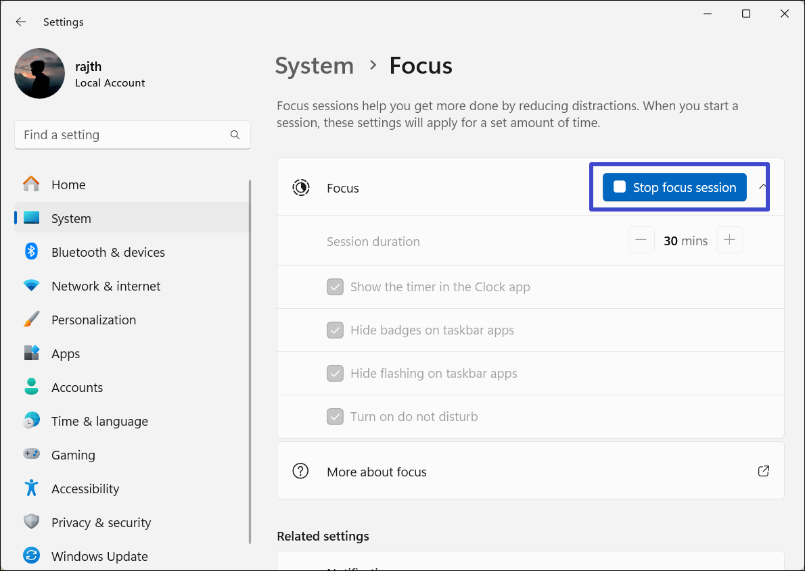Screen dimensions: 805x571
Task: Open external link icon for More about focus
Action: 763,472
